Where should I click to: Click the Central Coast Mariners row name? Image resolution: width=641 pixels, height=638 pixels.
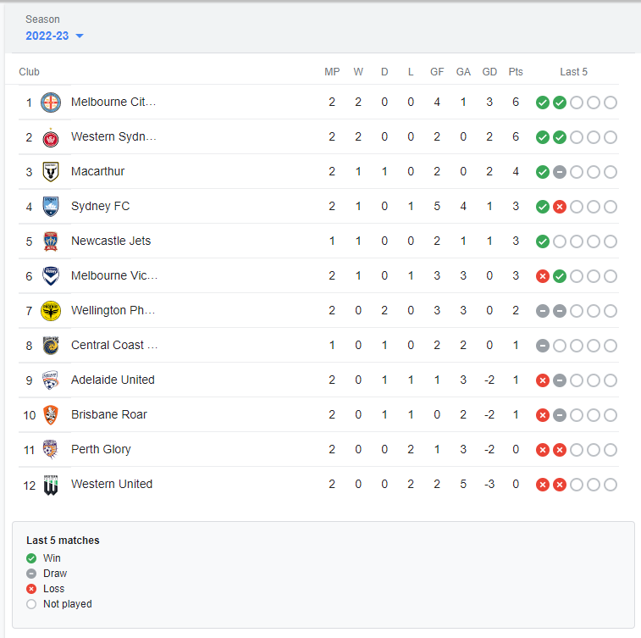pyautogui.click(x=114, y=345)
